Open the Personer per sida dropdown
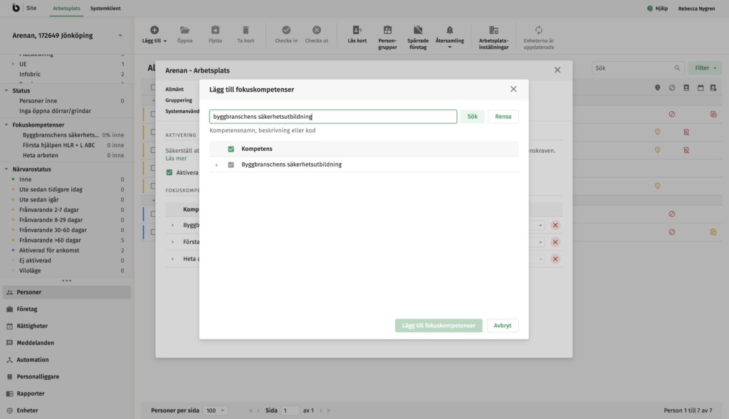The height and width of the screenshot is (419, 729). [x=216, y=410]
